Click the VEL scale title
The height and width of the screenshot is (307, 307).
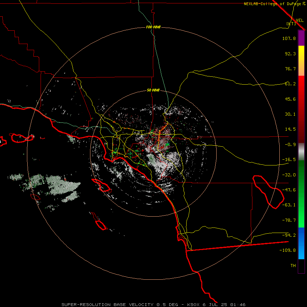pyautogui.click(x=299, y=20)
